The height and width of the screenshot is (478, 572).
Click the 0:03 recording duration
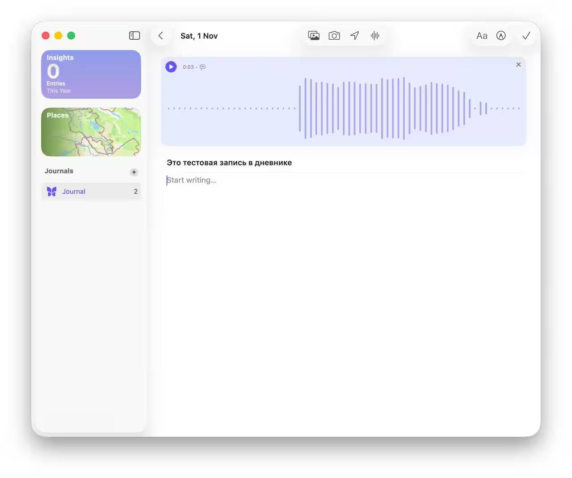(188, 67)
